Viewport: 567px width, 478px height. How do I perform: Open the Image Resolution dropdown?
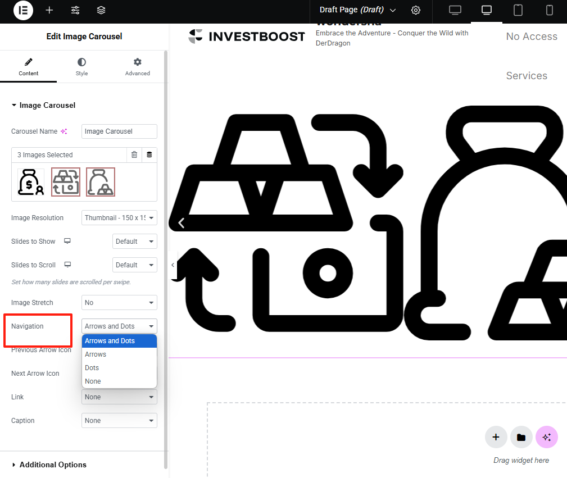point(119,217)
